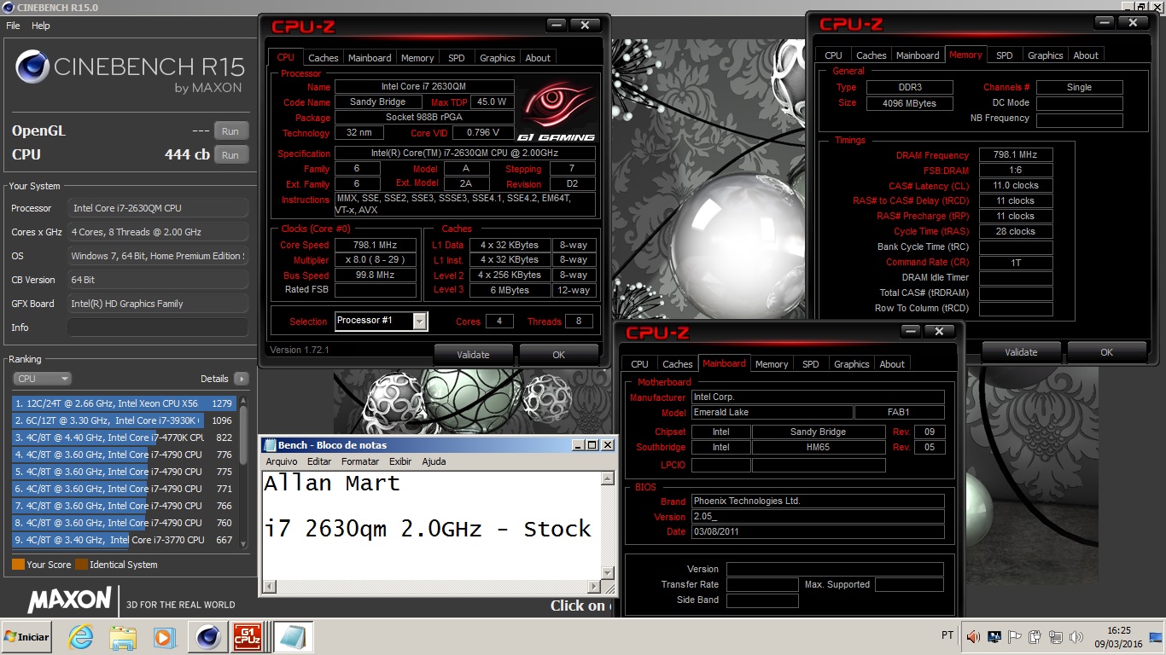Open Memory tab in CPU-Z Mainboard window

pyautogui.click(x=772, y=364)
